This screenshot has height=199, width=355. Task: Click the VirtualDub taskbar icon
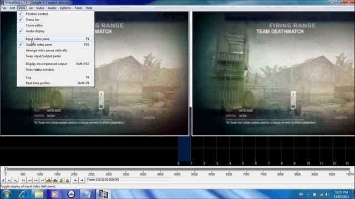tap(103, 194)
